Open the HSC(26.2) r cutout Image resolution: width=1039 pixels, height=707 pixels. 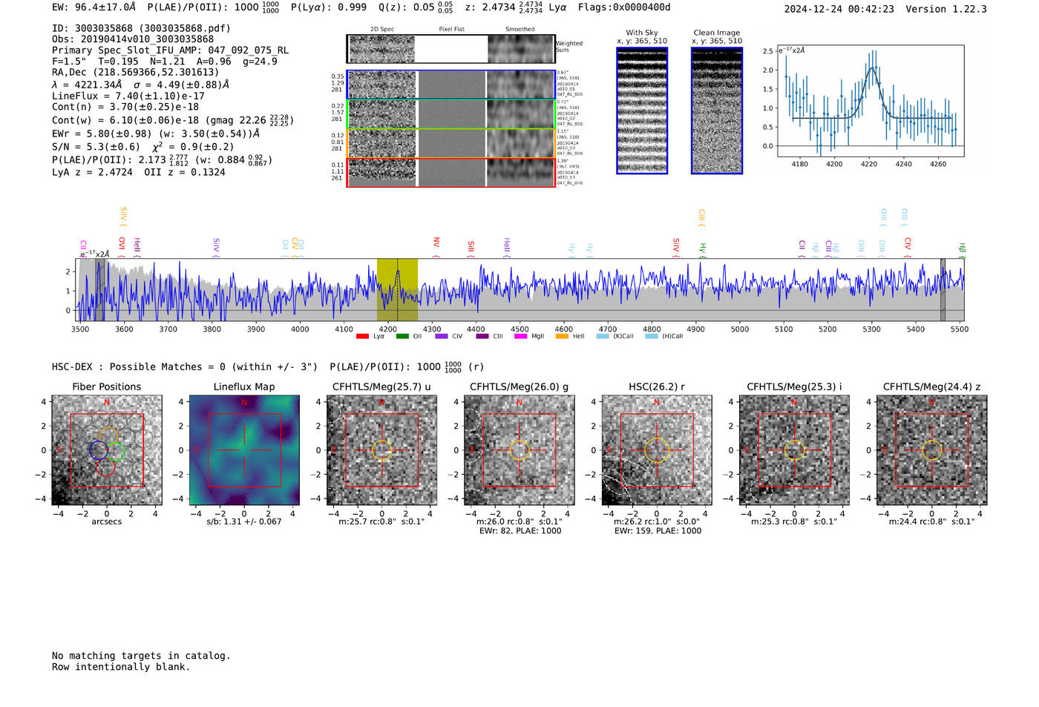(x=656, y=450)
